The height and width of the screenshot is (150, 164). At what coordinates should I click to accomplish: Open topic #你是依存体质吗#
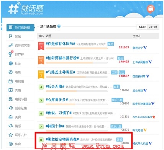[x=61, y=44]
